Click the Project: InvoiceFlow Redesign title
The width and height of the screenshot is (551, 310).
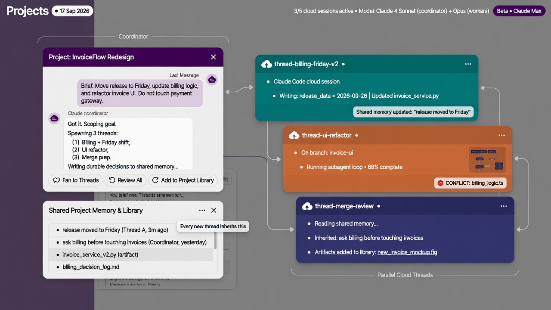[x=91, y=57]
